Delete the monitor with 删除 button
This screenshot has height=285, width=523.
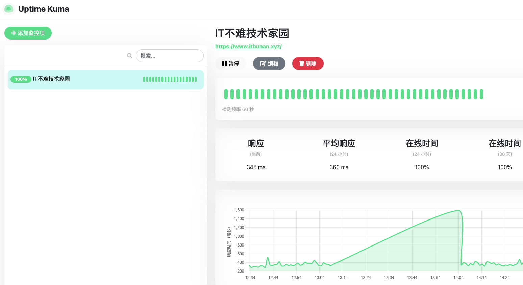click(308, 63)
